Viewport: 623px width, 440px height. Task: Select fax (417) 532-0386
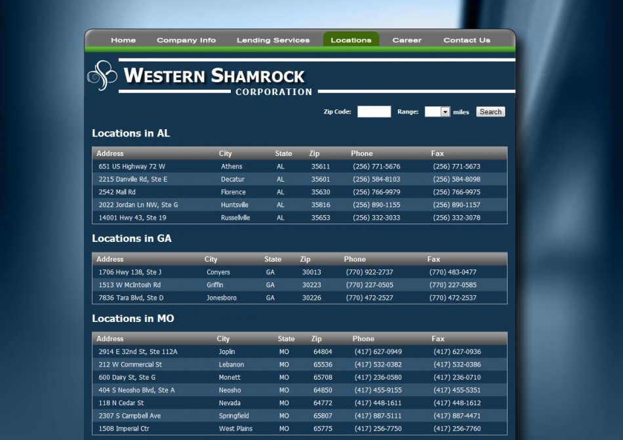(457, 364)
